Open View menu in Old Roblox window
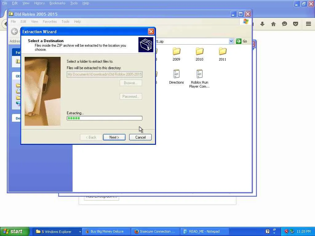Image resolution: width=315 pixels, height=236 pixels. 34,22
